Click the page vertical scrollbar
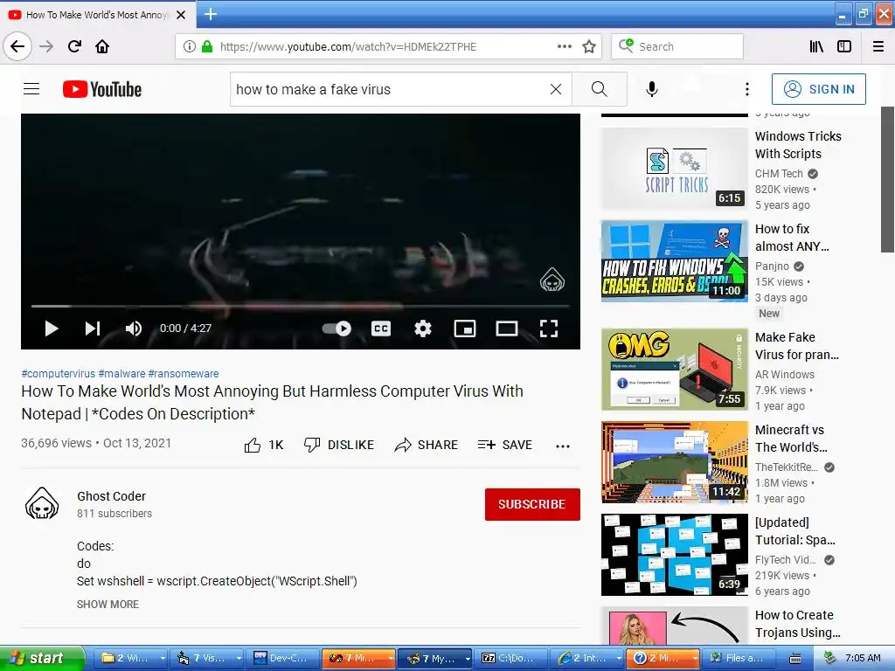The width and height of the screenshot is (895, 671). coord(887,179)
